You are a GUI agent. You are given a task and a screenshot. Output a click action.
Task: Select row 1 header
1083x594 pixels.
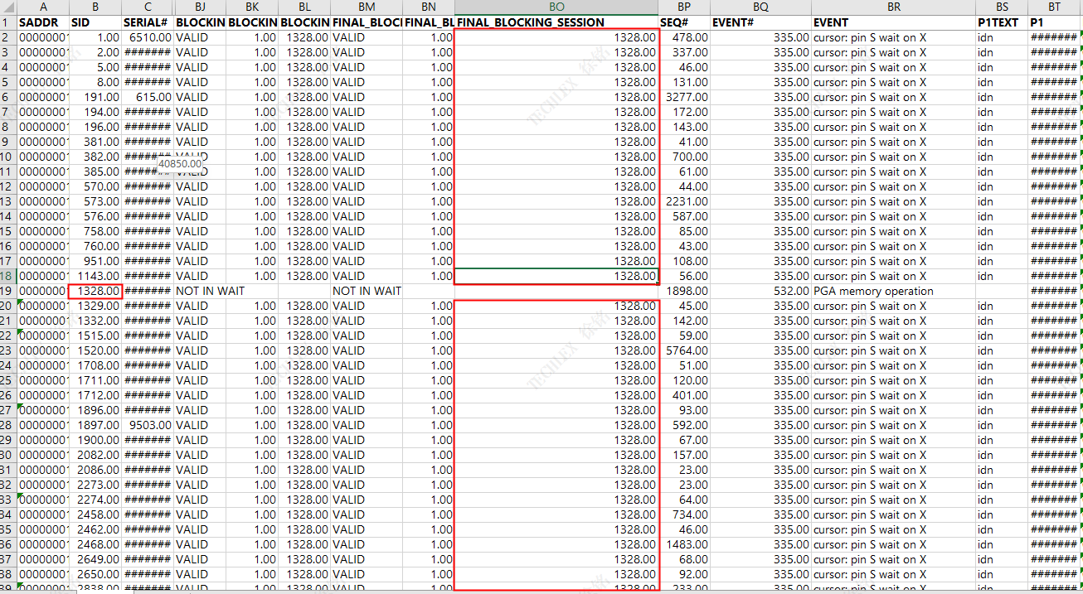click(x=8, y=22)
